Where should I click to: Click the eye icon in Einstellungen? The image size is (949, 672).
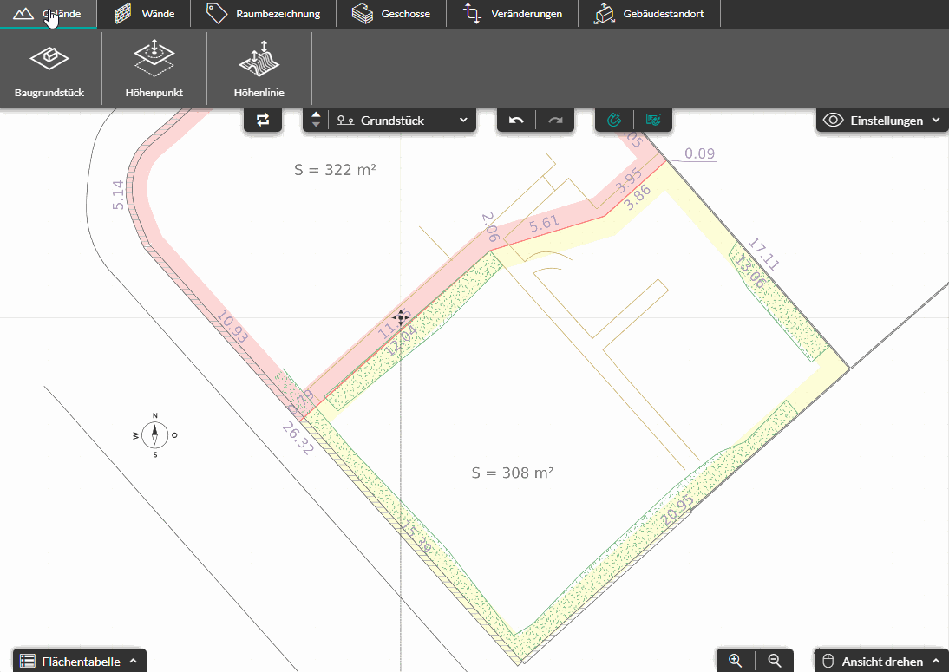coord(833,120)
